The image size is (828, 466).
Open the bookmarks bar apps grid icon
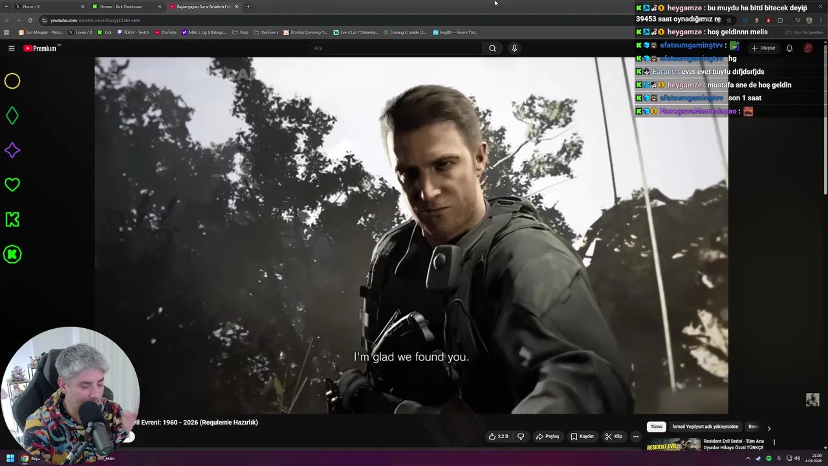(x=7, y=32)
